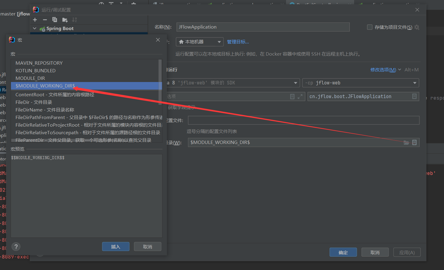Screen dimensions: 444x270
Task: Click Manage targets link
Action: (x=238, y=42)
